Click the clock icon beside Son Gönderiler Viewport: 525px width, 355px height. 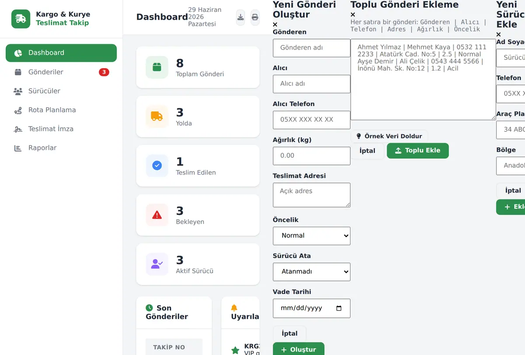pos(150,308)
